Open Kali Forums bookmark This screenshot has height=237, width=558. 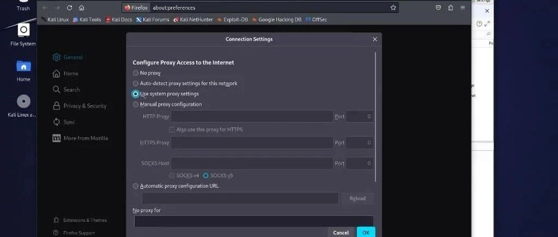click(x=153, y=20)
